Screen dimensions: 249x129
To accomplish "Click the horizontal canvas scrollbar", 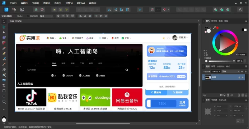I will [103, 123].
